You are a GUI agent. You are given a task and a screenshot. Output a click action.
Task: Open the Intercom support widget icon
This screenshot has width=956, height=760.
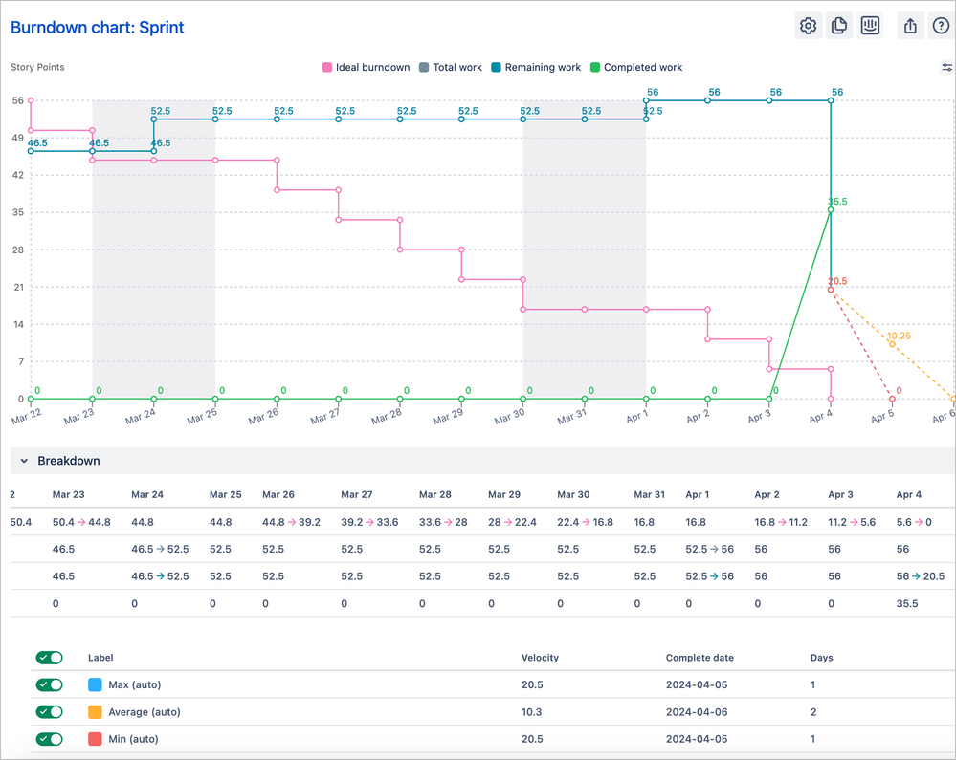[x=870, y=26]
